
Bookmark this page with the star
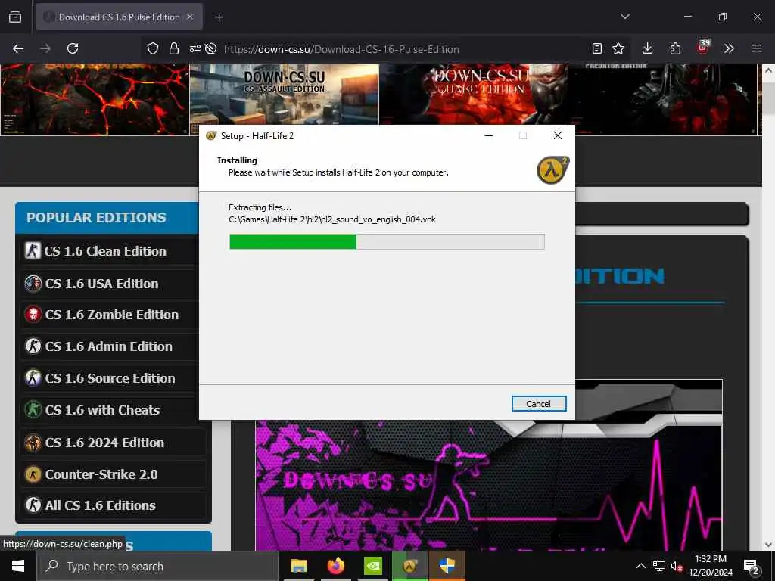(618, 48)
